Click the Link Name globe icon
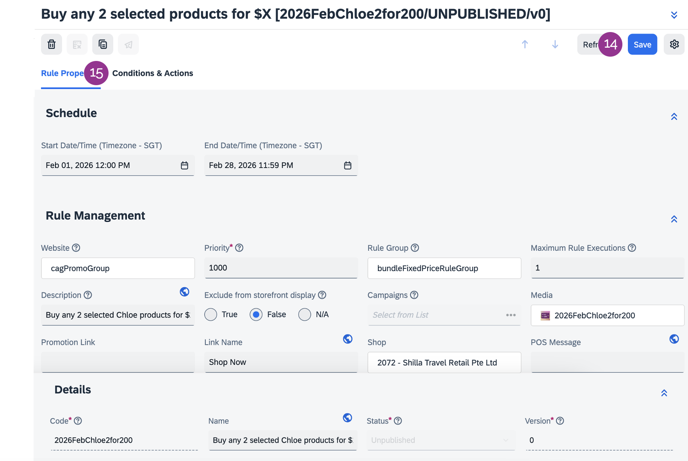688x461 pixels. point(348,339)
